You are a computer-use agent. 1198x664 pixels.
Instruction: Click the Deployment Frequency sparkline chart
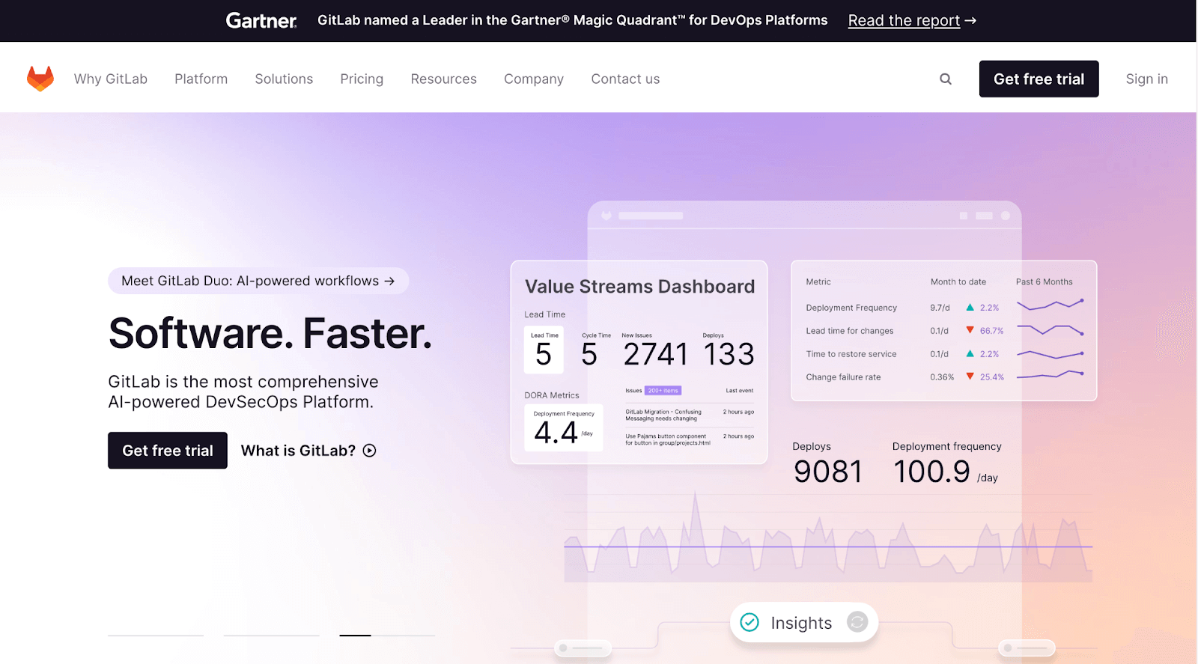[1050, 305]
